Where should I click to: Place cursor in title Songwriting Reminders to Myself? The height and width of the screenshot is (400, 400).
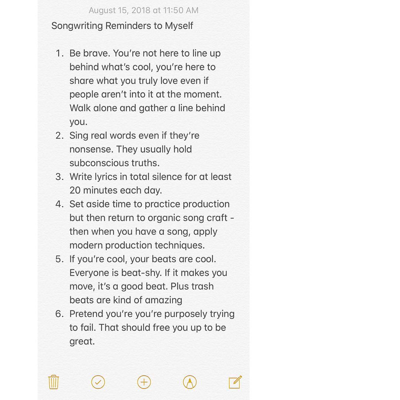(122, 26)
